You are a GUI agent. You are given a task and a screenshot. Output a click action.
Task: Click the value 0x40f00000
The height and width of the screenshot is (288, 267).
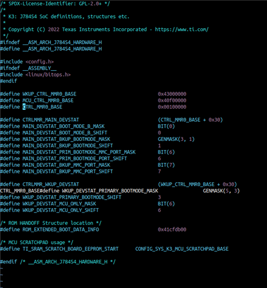pyautogui.click(x=172, y=100)
